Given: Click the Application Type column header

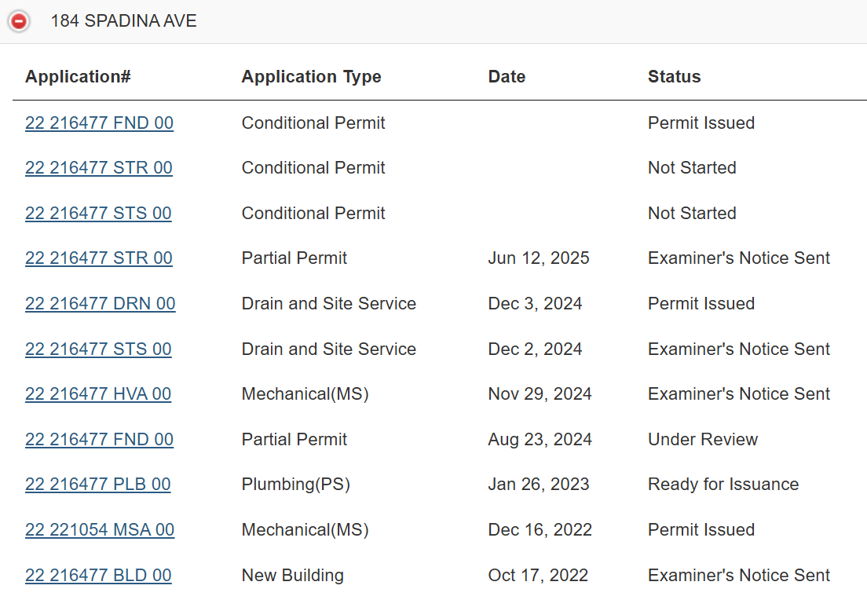Looking at the screenshot, I should pyautogui.click(x=311, y=77).
